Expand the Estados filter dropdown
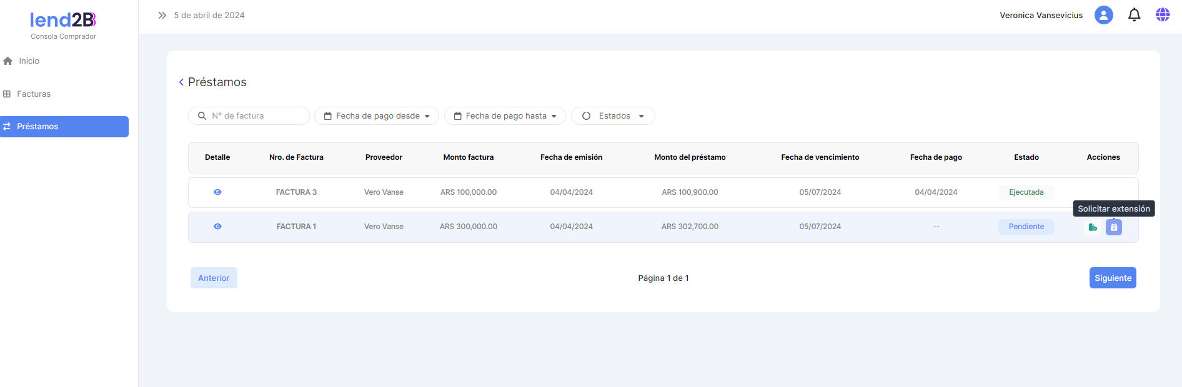 613,116
